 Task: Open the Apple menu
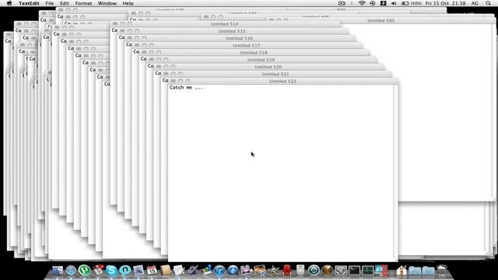click(9, 3)
